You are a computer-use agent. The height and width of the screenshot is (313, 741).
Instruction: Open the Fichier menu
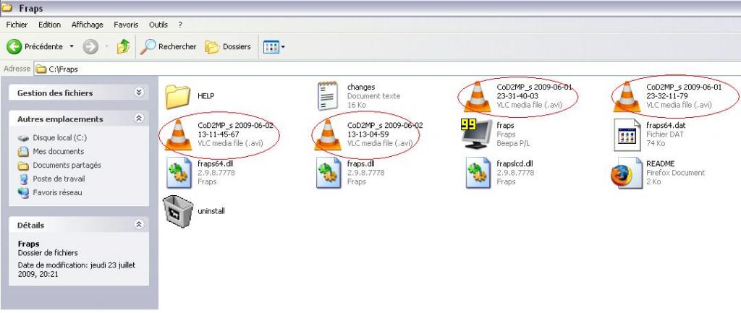point(17,25)
